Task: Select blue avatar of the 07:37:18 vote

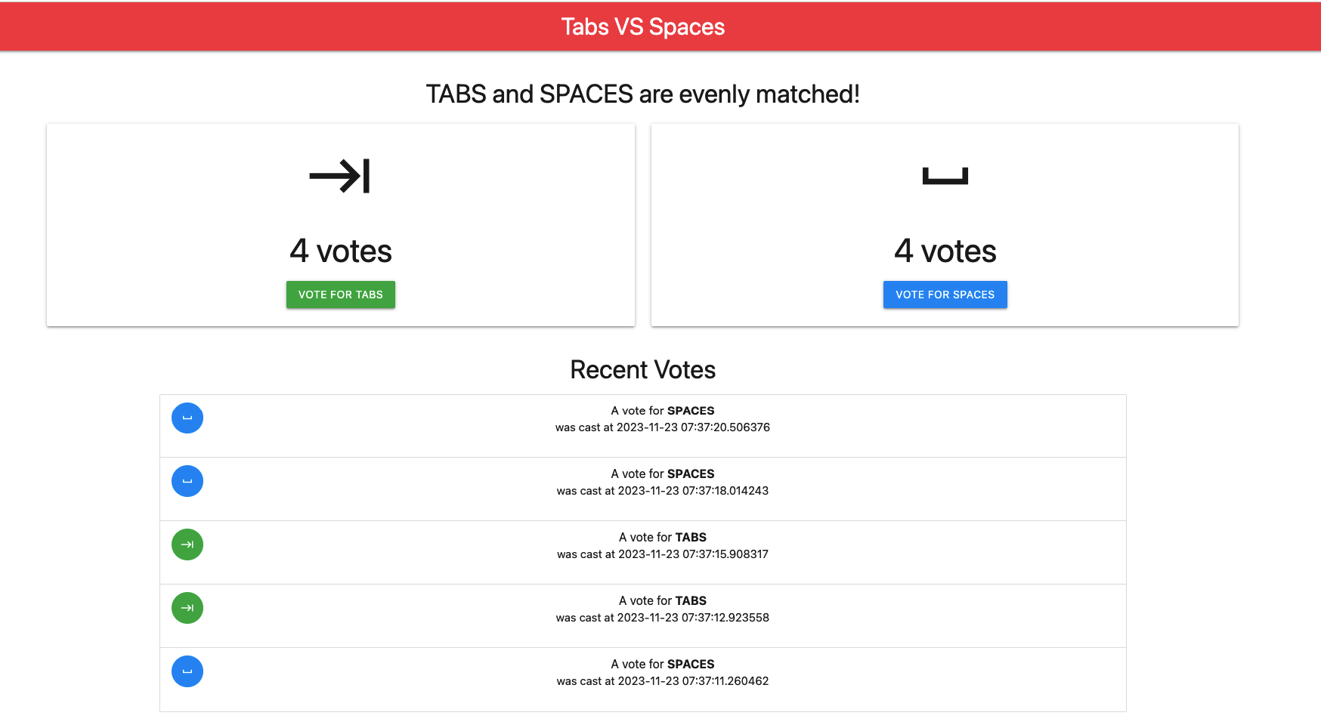Action: click(x=187, y=481)
